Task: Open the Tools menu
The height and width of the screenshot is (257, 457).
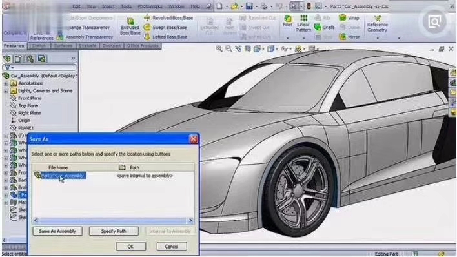Action: pos(127,6)
